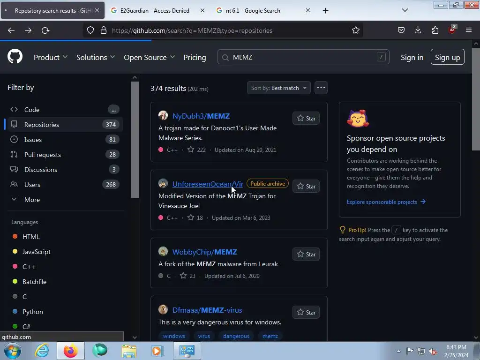
Task: Click the Action Center flag tray icon
Action: pyautogui.click(x=410, y=351)
